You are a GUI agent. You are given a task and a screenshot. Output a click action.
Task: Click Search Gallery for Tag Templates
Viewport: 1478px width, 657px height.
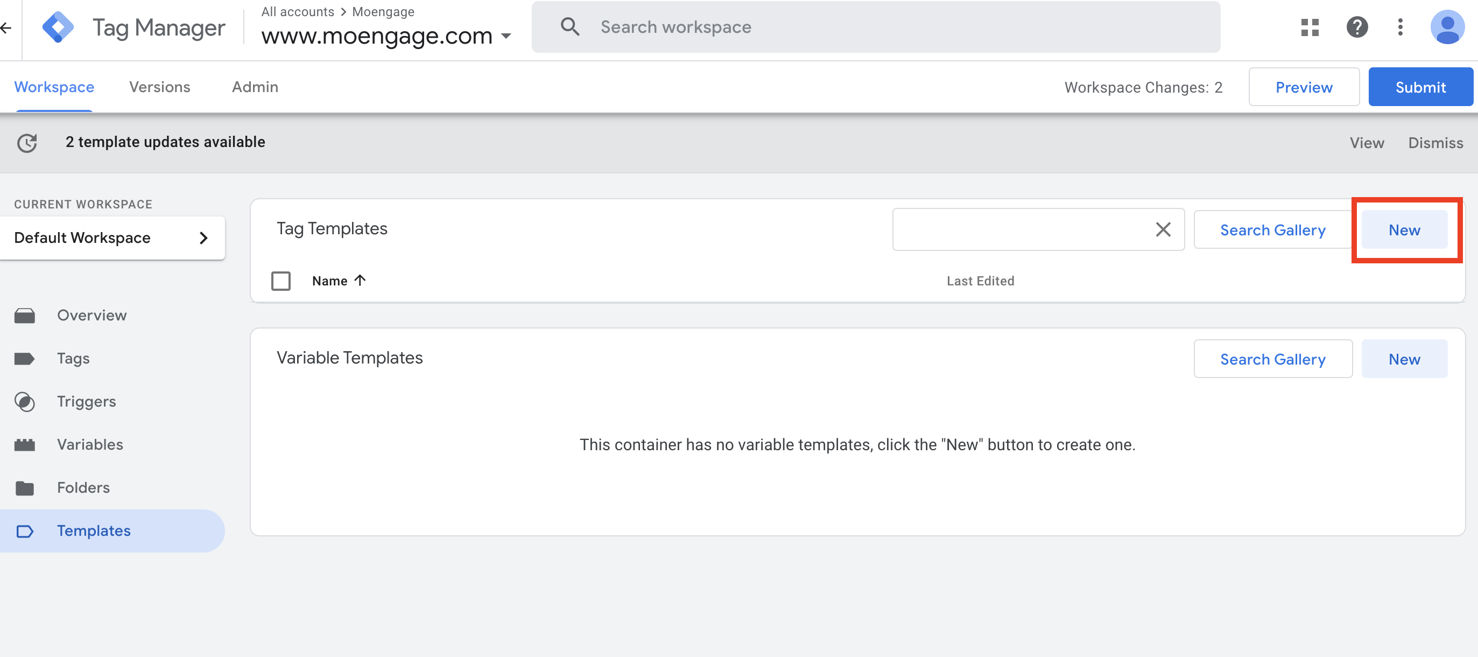click(1272, 230)
